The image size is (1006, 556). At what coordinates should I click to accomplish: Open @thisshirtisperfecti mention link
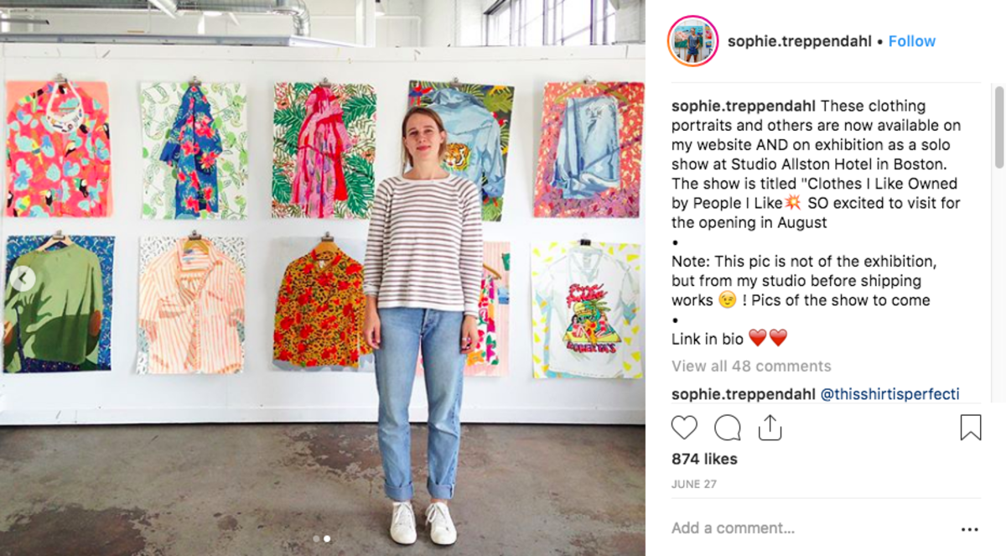(x=889, y=394)
